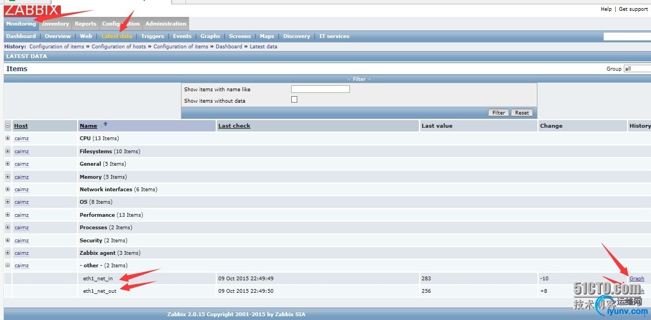Open Graph link for eth1_net_in
651x320 pixels.
tap(636, 279)
